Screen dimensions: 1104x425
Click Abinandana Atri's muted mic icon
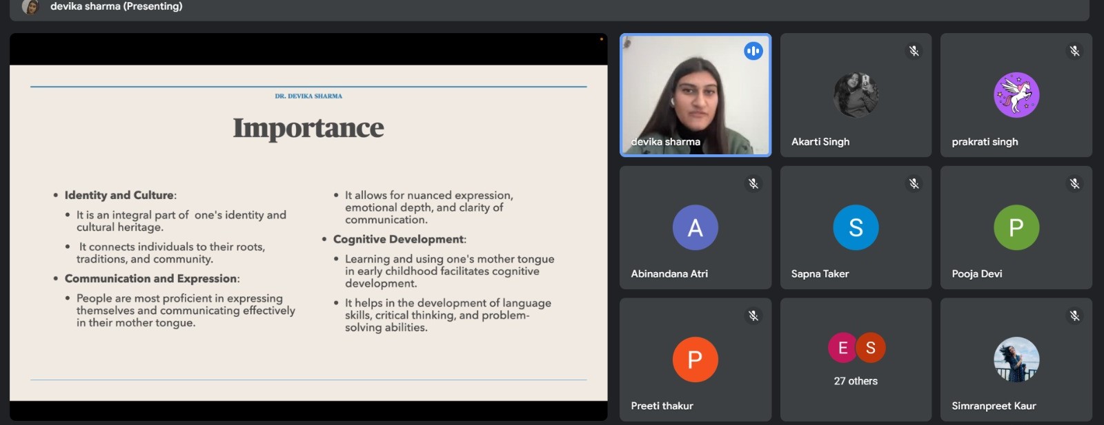coord(753,183)
